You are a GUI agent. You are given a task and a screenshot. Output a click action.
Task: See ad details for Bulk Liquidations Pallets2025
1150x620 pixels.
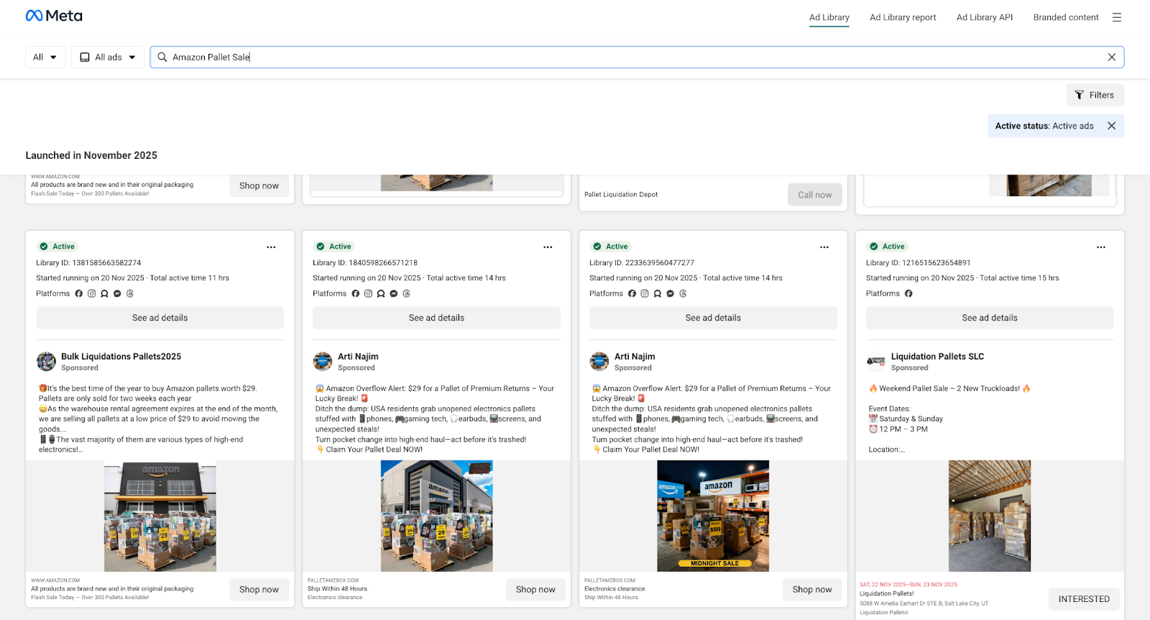click(x=160, y=318)
